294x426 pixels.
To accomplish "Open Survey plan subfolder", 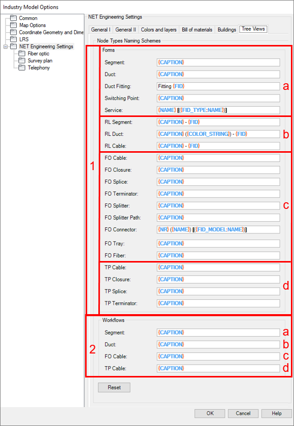I will (40, 61).
